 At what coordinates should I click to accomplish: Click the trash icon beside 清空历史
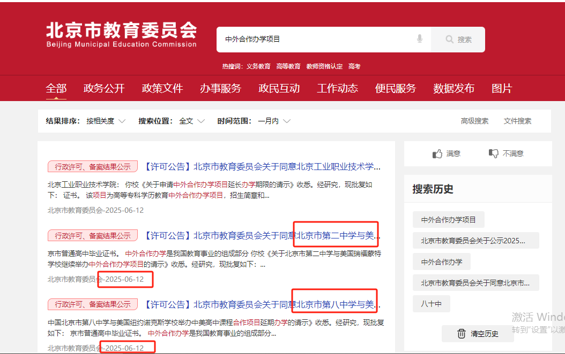coord(461,334)
